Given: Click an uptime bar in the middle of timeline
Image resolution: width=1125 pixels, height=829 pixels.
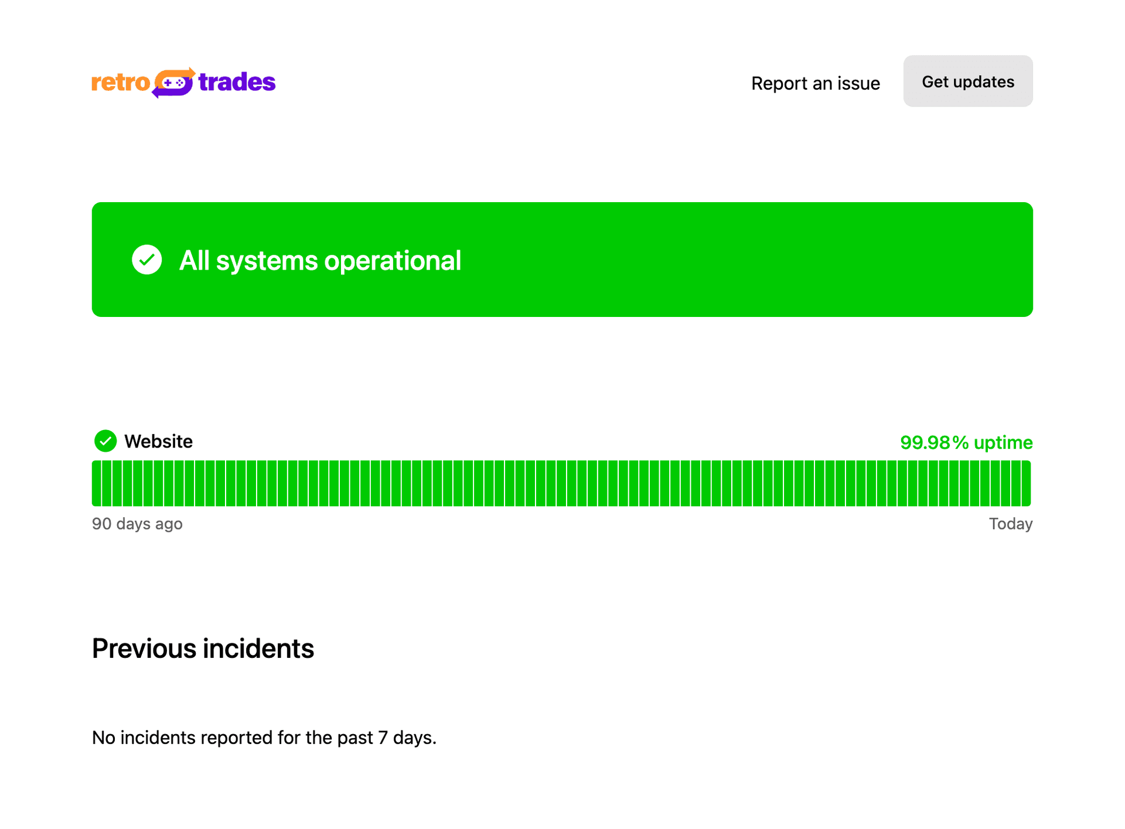Looking at the screenshot, I should pos(561,483).
